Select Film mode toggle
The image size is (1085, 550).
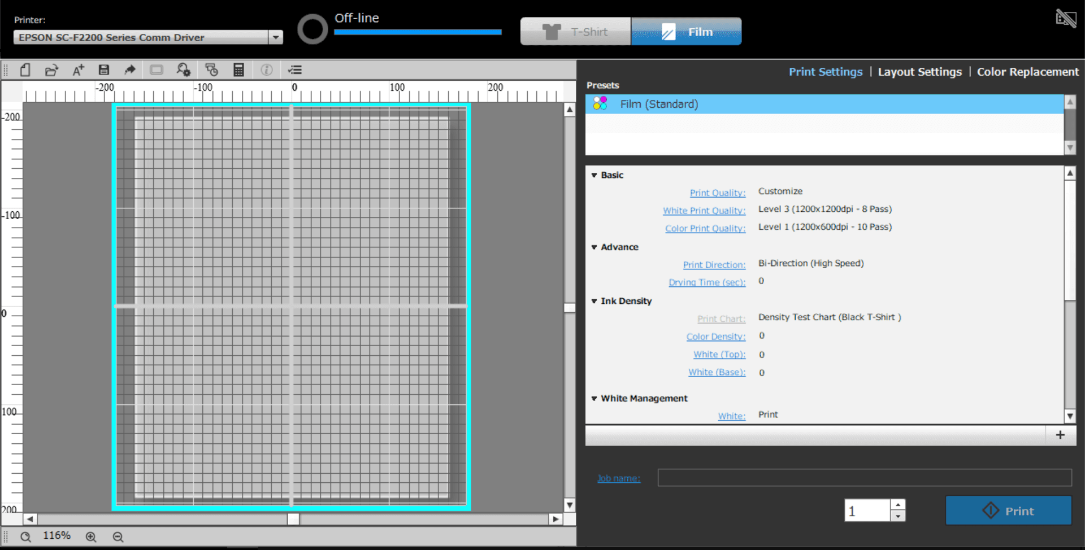(686, 32)
